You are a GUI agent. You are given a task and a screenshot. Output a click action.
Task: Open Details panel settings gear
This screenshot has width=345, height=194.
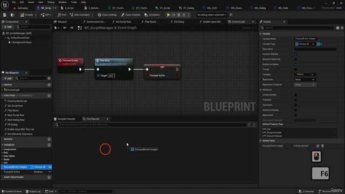(342, 27)
